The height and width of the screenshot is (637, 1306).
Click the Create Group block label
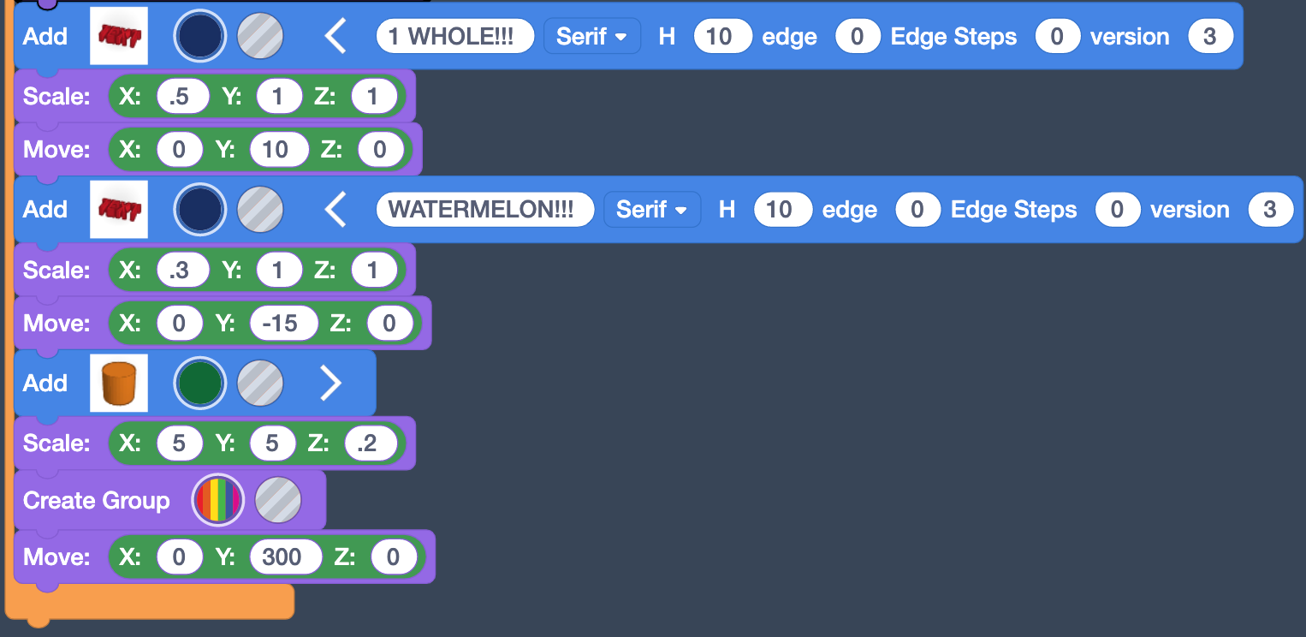(x=96, y=501)
